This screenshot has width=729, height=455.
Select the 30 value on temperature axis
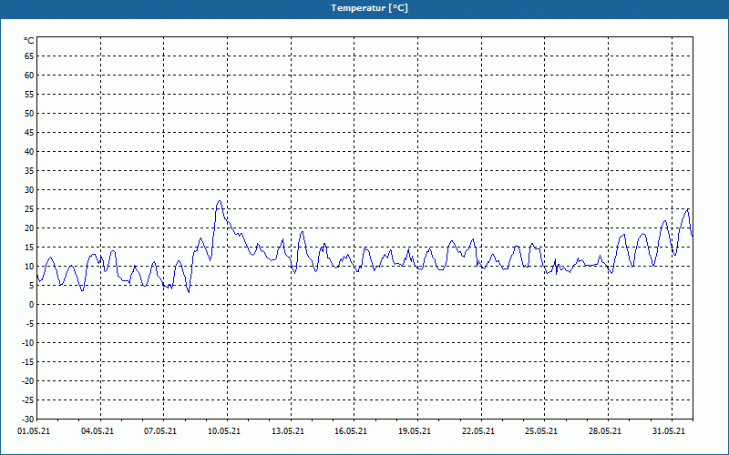point(29,190)
